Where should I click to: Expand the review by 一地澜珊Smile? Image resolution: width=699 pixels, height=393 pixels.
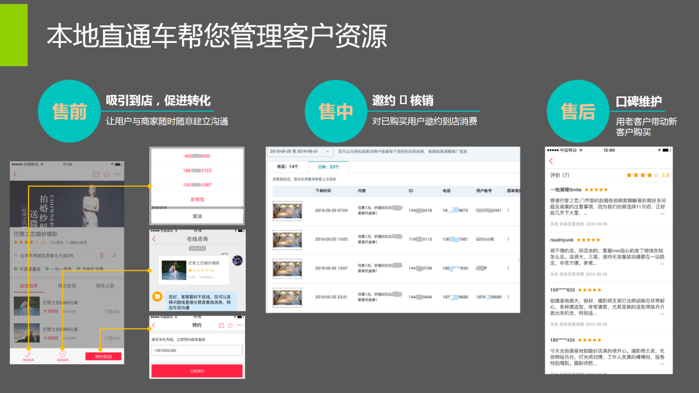(x=662, y=214)
